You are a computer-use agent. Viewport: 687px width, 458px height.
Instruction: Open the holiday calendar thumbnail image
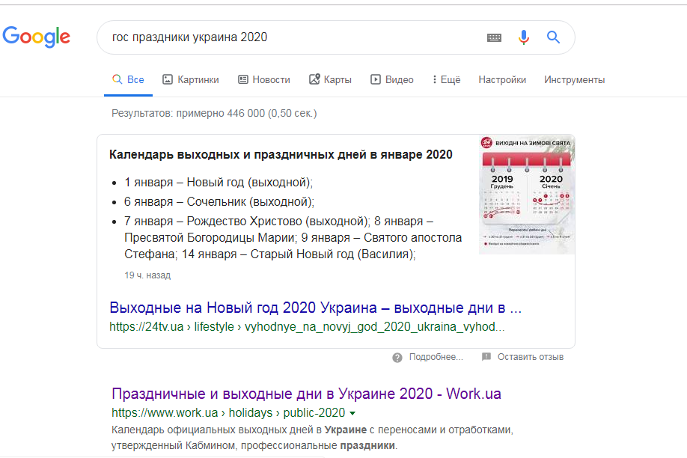(x=527, y=194)
